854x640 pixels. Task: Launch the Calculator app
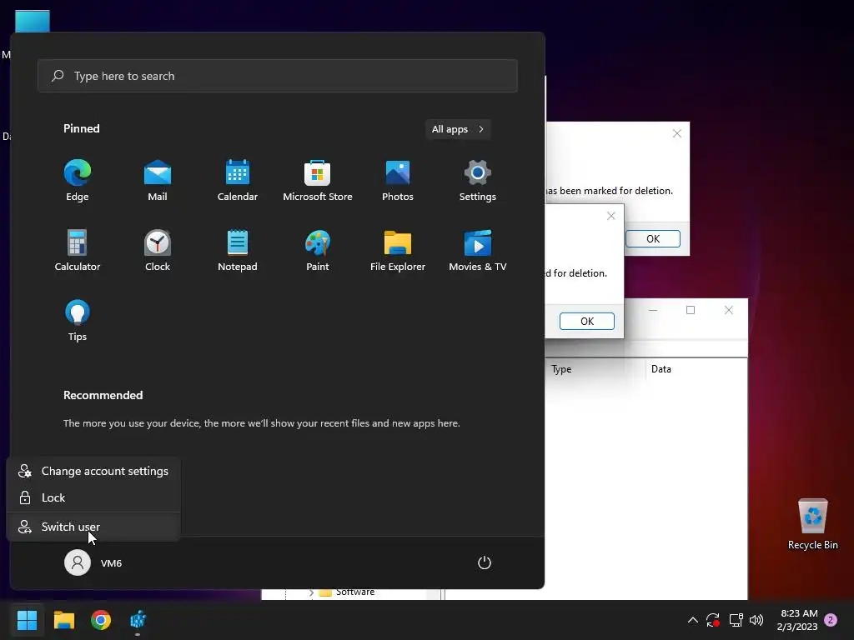78,250
